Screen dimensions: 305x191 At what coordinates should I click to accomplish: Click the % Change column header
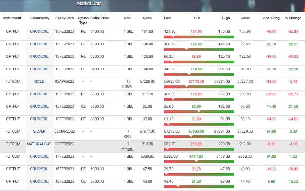(x=293, y=18)
